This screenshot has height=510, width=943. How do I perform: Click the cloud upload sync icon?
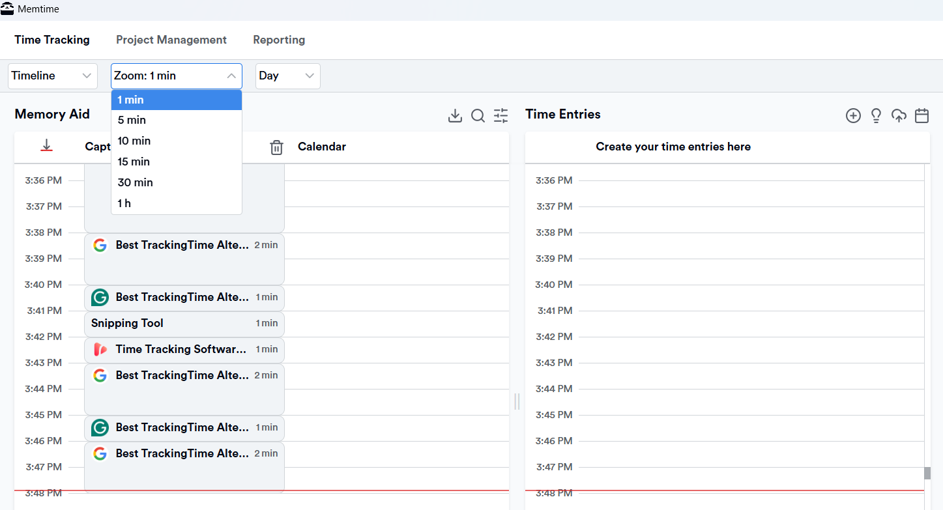(899, 115)
